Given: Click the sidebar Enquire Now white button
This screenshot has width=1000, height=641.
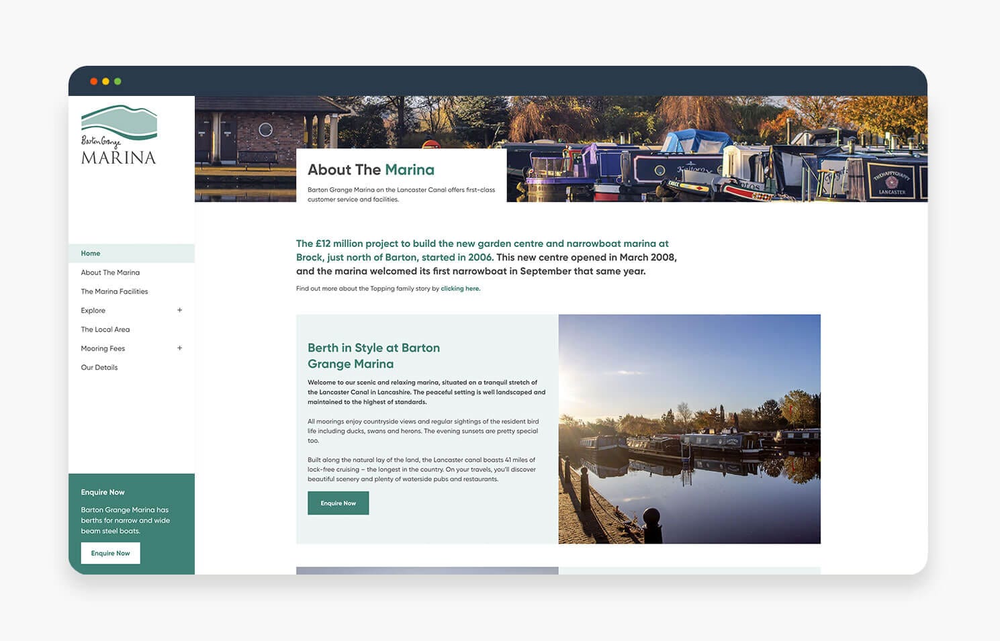Looking at the screenshot, I should pos(111,553).
